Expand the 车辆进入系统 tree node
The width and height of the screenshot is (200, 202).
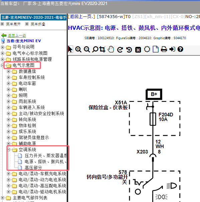pyautogui.click(x=8, y=107)
